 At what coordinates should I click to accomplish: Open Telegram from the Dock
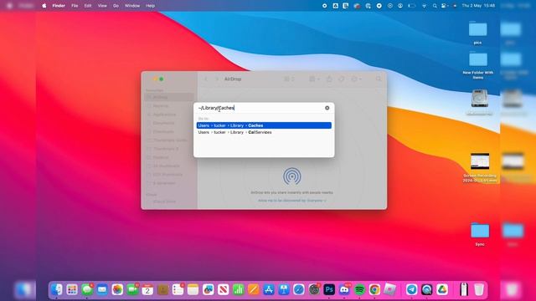[411, 290]
